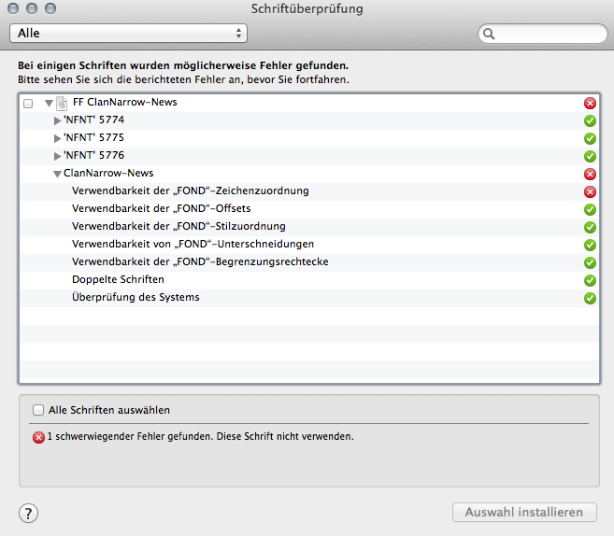Select 'NFNT' 5774 row label
614x536 pixels.
point(94,120)
